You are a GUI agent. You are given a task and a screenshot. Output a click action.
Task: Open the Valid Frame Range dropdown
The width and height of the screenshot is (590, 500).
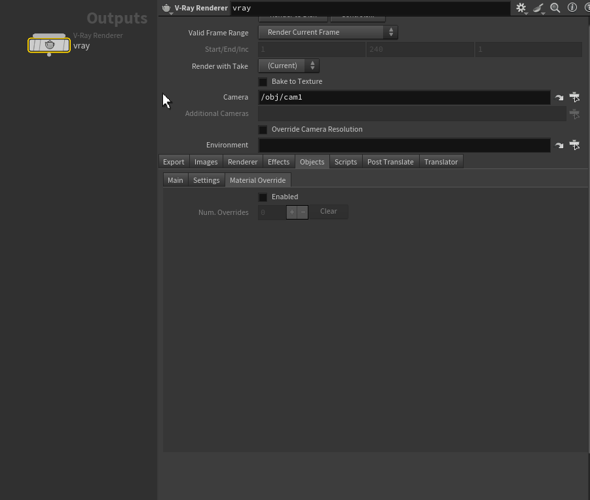(x=328, y=32)
